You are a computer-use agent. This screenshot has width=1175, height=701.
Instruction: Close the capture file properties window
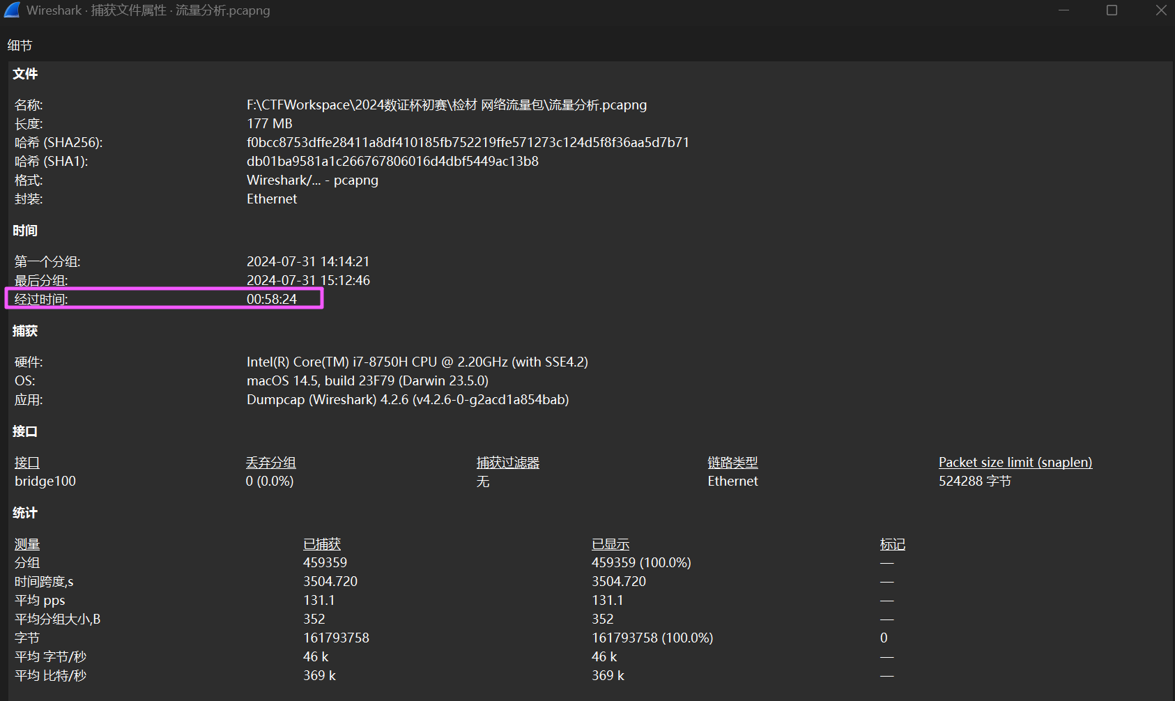(x=1161, y=10)
